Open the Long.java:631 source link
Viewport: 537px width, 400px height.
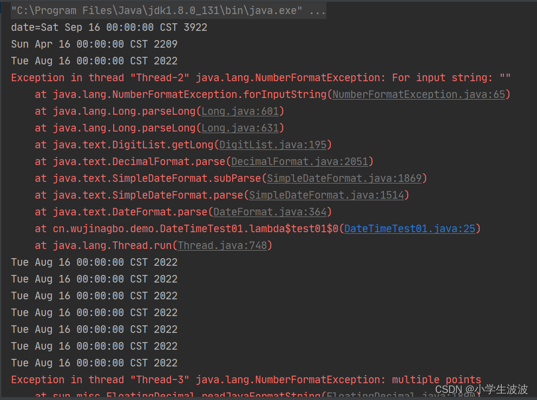pos(240,128)
